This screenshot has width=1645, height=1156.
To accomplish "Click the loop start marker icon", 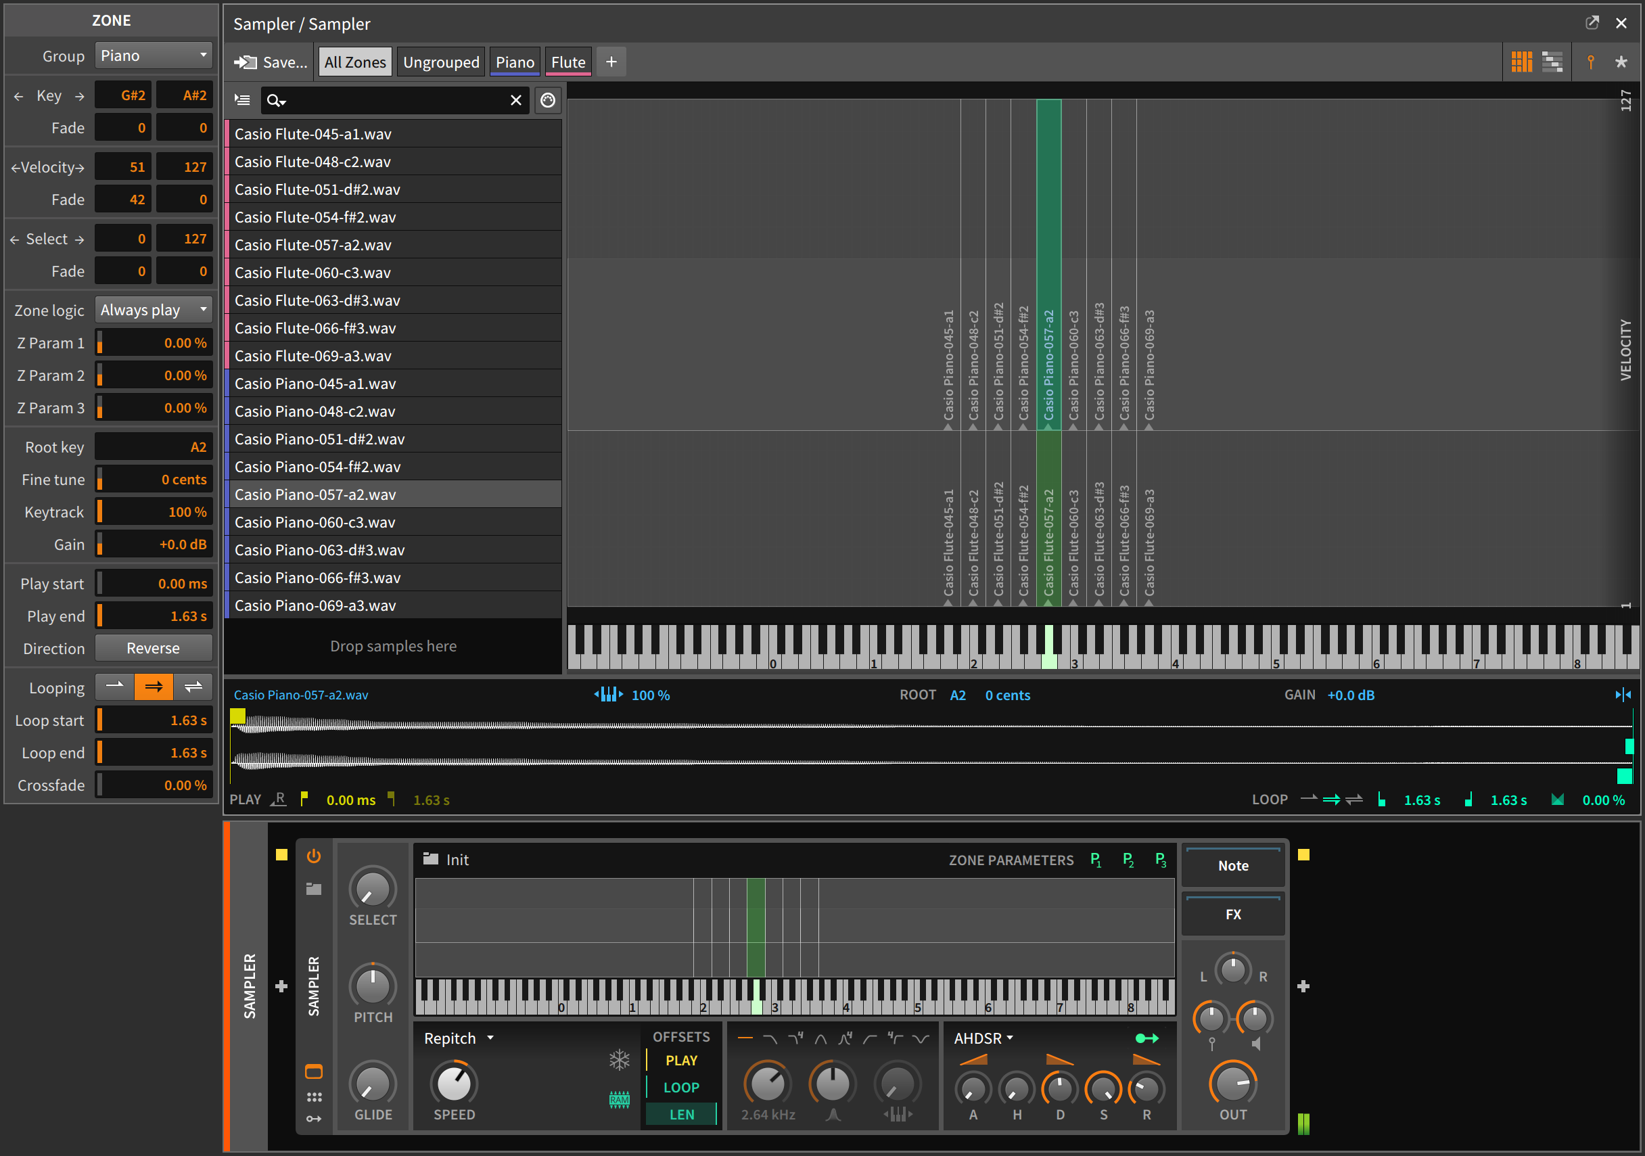I will pos(1381,800).
